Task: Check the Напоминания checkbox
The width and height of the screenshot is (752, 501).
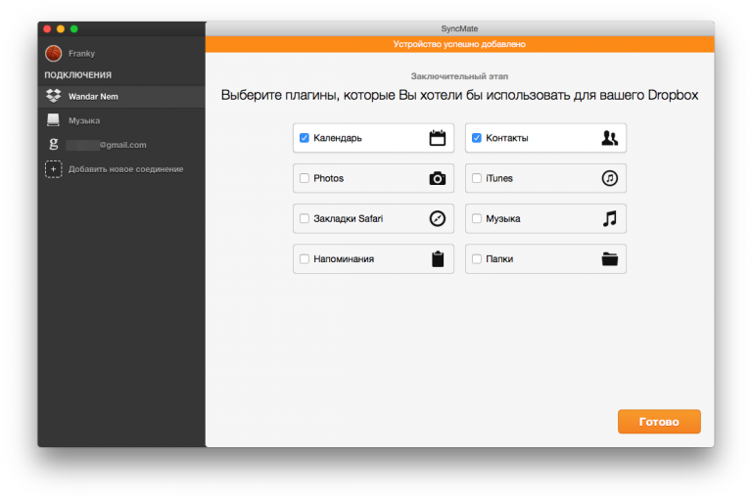Action: pos(305,259)
